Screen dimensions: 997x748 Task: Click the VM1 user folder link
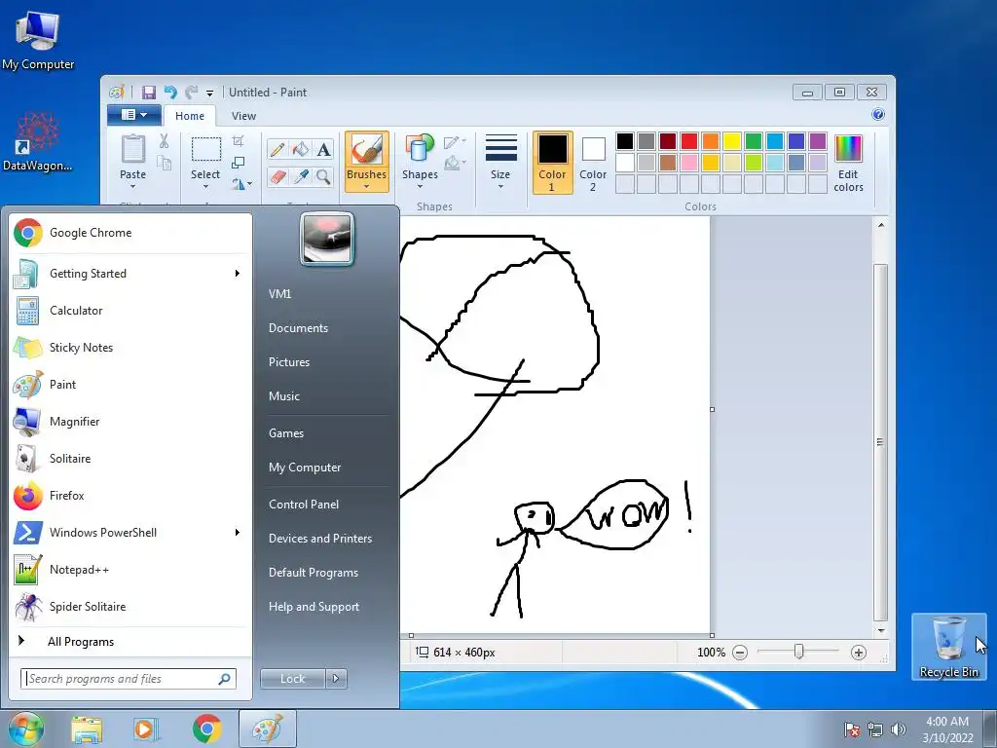tap(279, 294)
